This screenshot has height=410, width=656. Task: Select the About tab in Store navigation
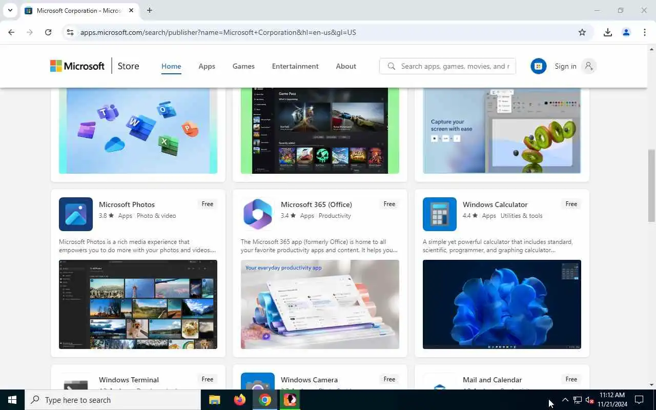(346, 66)
